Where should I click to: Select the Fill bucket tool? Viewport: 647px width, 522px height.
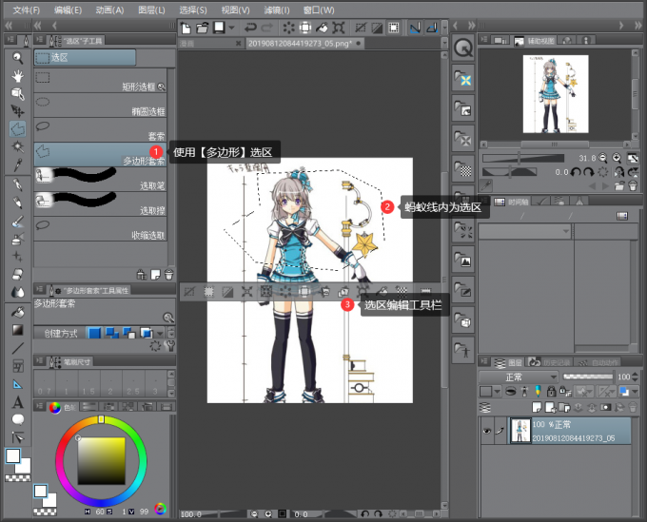pyautogui.click(x=17, y=312)
